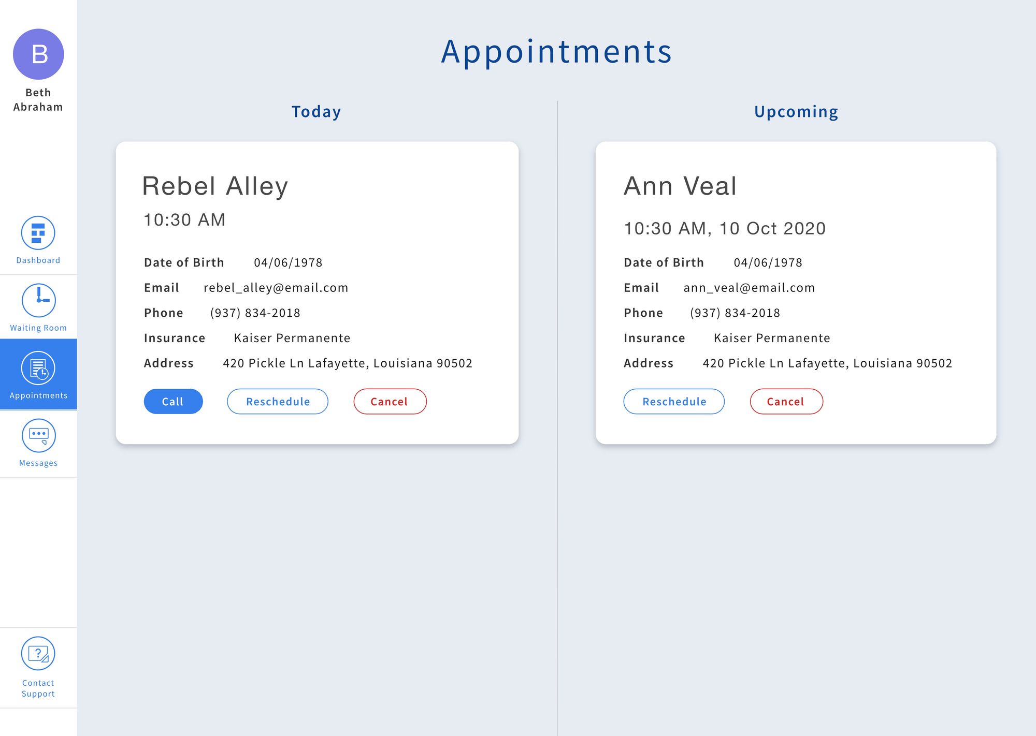Click the Ann Veal patient name
Image resolution: width=1036 pixels, height=736 pixels.
tap(680, 186)
